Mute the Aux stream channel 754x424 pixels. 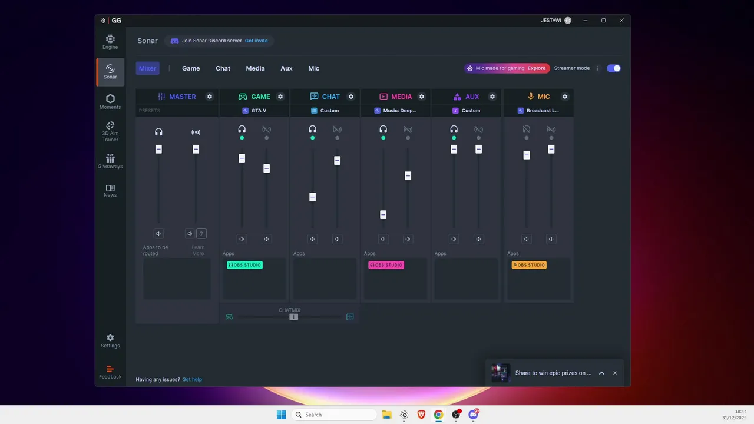[x=478, y=239]
